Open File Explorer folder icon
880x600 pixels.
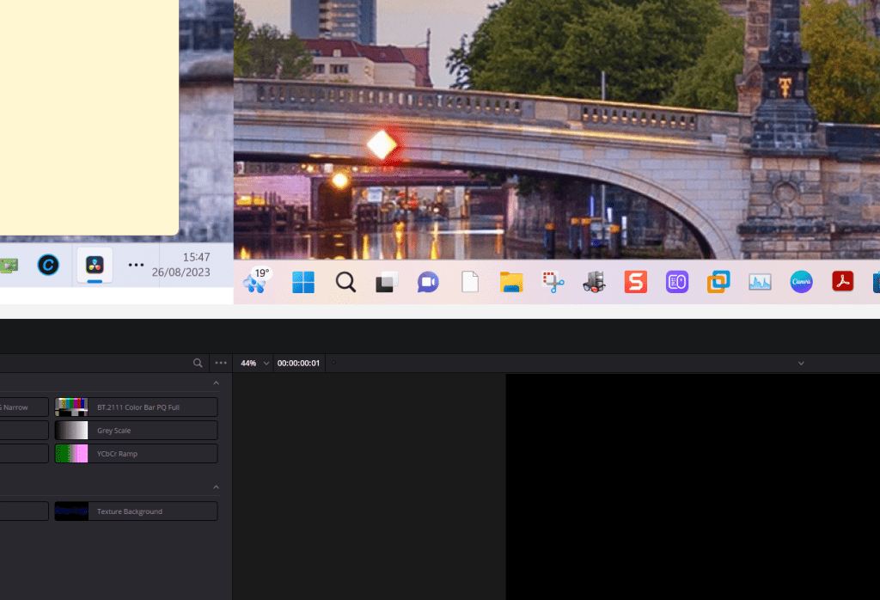click(x=511, y=282)
